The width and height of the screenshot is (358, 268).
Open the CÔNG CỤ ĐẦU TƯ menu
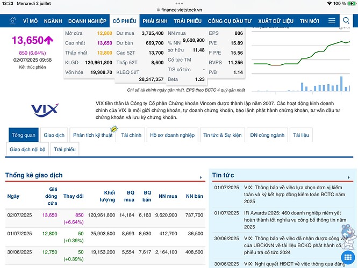(230, 21)
